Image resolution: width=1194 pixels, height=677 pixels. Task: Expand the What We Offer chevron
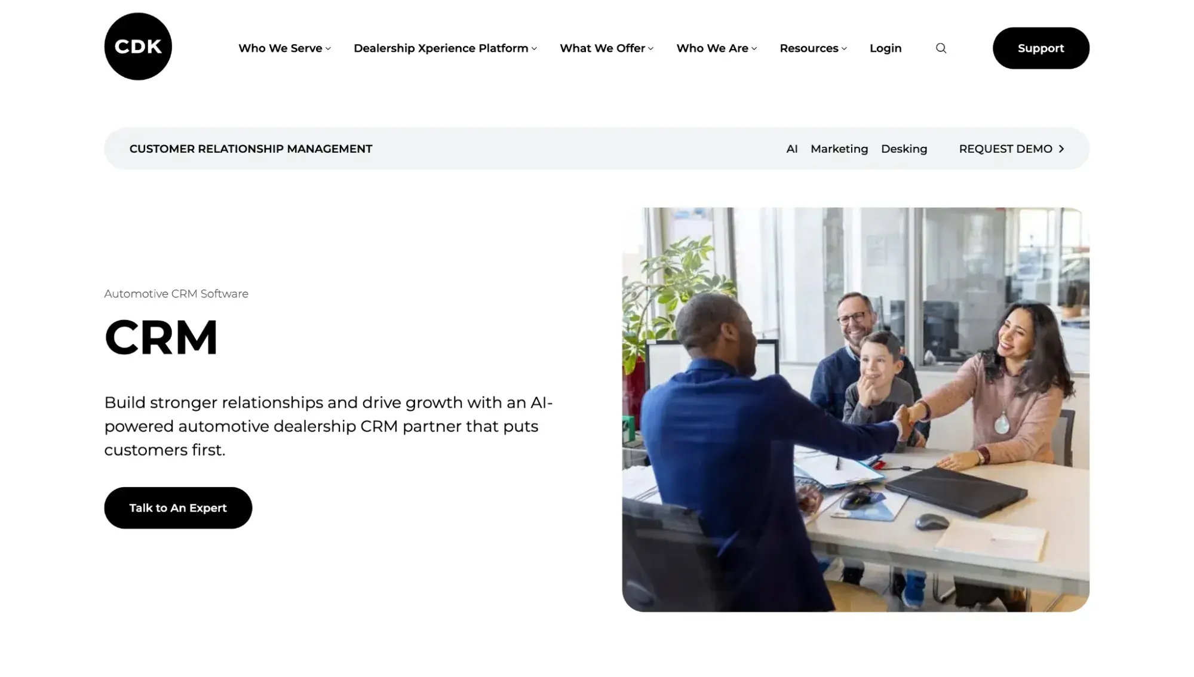(650, 49)
